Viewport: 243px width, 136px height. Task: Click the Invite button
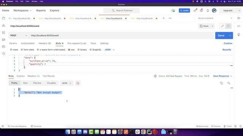184,11
